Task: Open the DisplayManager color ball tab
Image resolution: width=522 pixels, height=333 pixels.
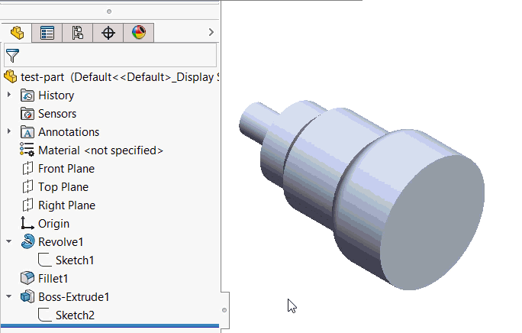Action: tap(138, 33)
